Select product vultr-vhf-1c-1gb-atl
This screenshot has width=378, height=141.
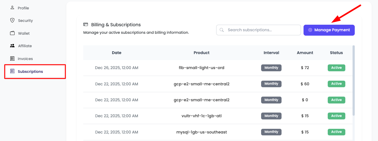click(x=201, y=116)
